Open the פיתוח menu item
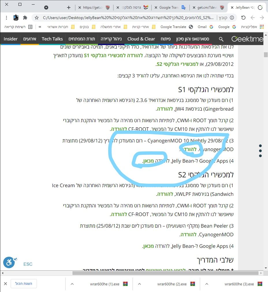Screen dimensions: 268x292 (x=165, y=39)
